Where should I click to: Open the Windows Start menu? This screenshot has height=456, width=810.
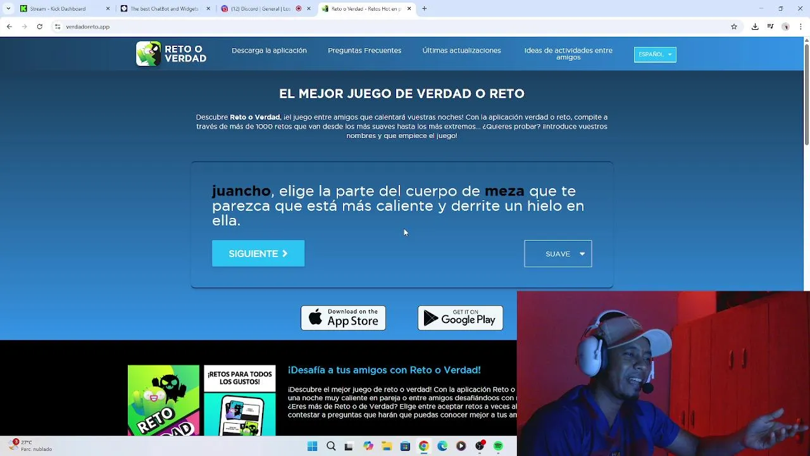(312, 446)
